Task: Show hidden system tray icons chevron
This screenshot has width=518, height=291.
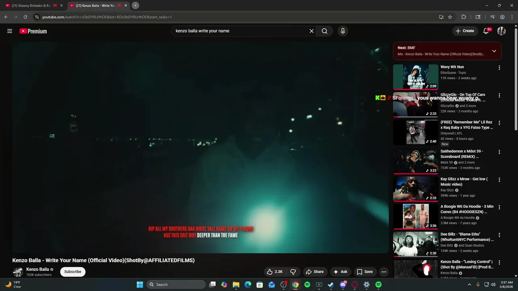Action: (x=469, y=285)
